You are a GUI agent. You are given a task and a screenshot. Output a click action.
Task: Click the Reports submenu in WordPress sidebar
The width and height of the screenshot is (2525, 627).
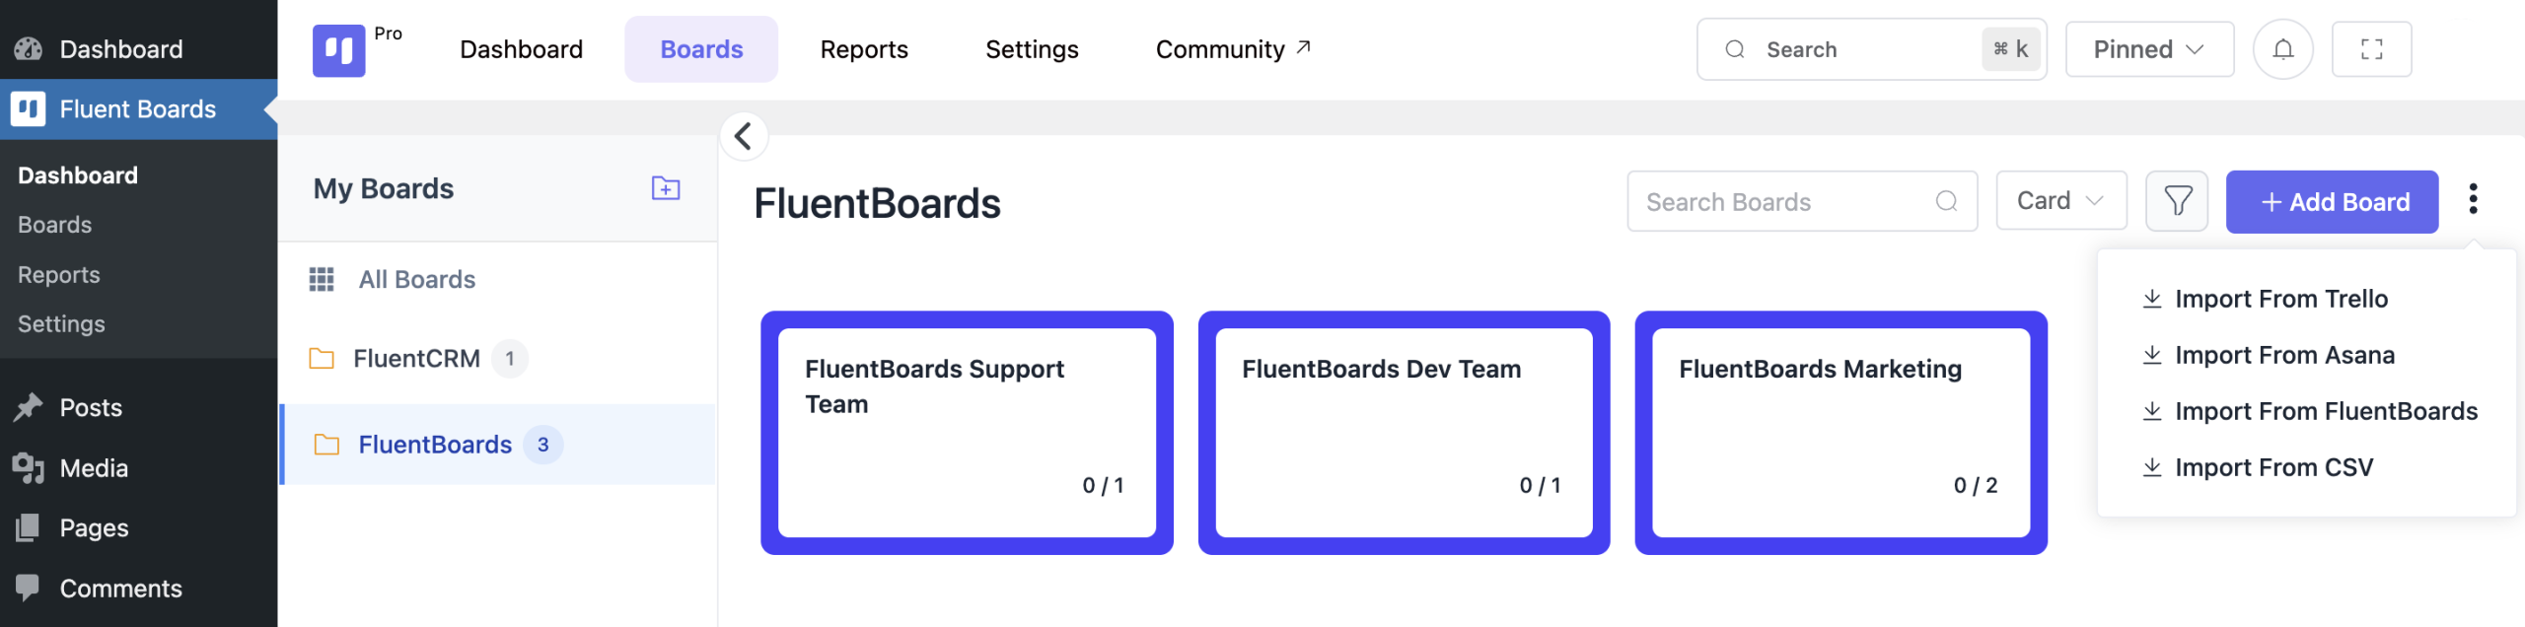[58, 275]
